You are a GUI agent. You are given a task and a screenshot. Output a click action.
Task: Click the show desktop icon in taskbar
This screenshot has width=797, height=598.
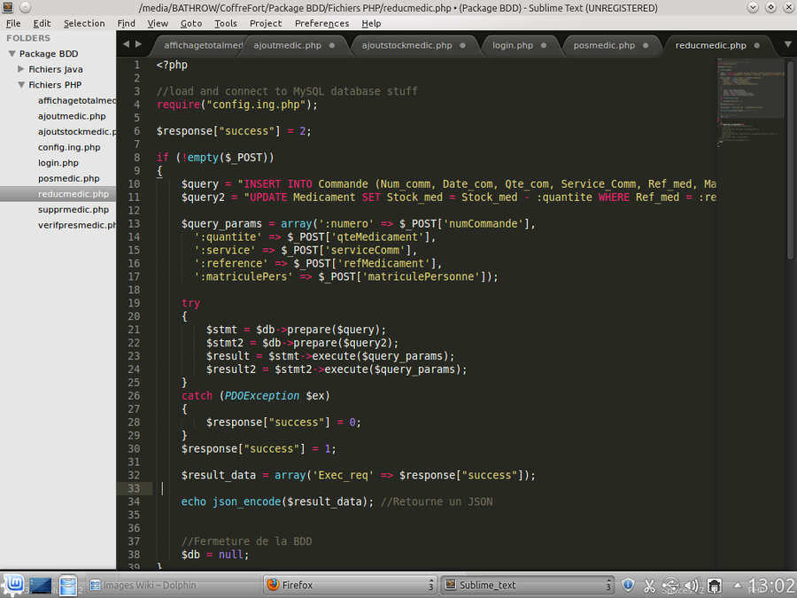(x=41, y=585)
